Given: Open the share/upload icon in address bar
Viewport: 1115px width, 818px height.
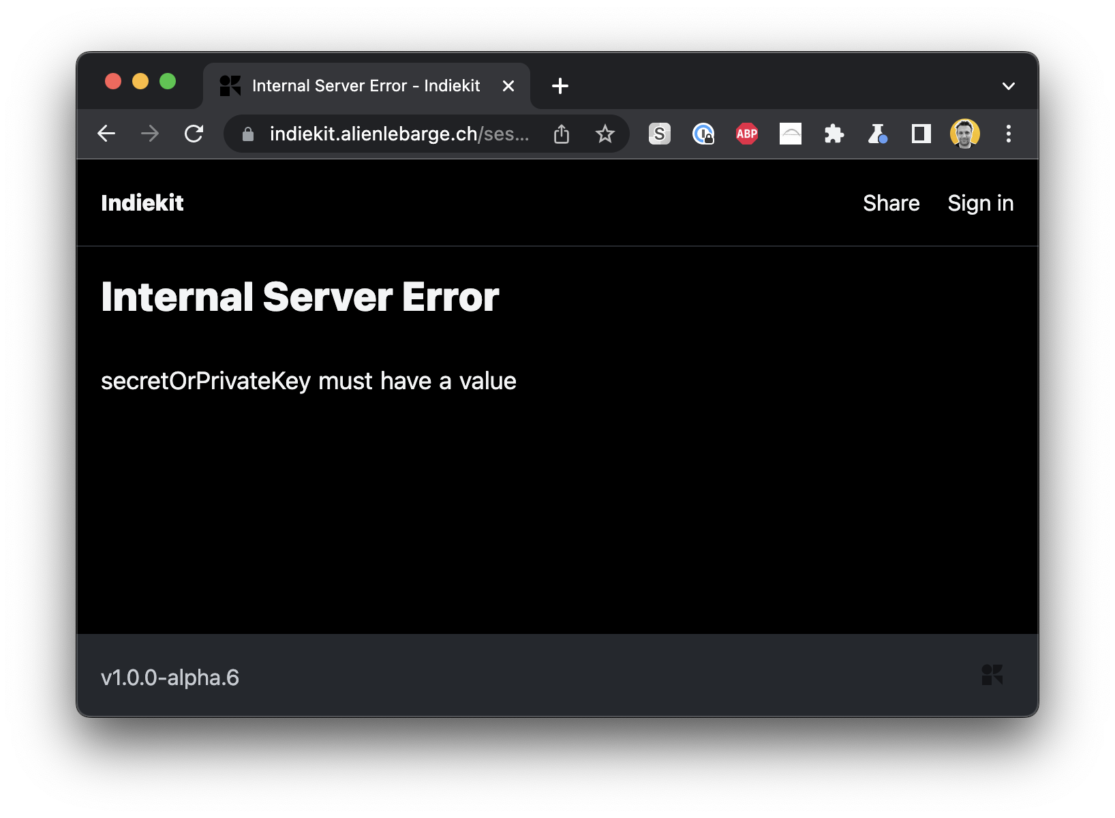Looking at the screenshot, I should click(x=561, y=134).
